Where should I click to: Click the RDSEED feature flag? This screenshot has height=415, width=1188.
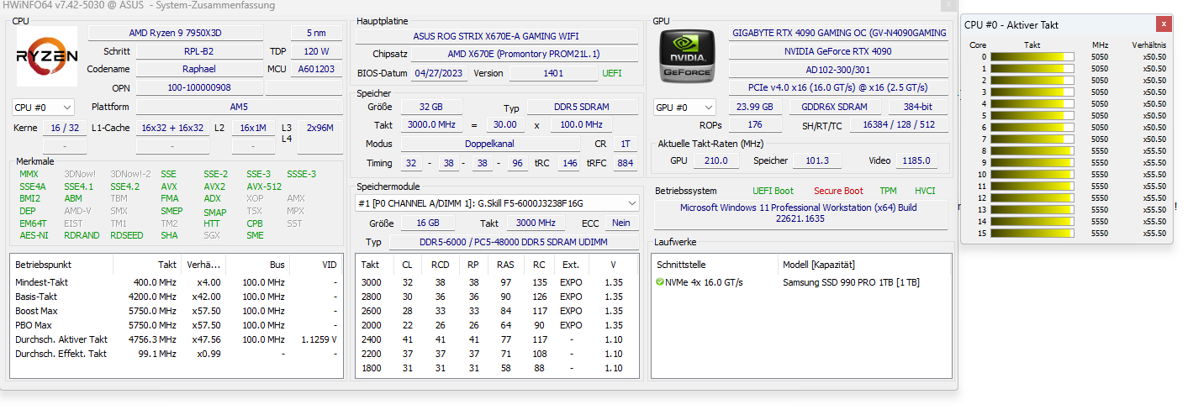pyautogui.click(x=127, y=236)
